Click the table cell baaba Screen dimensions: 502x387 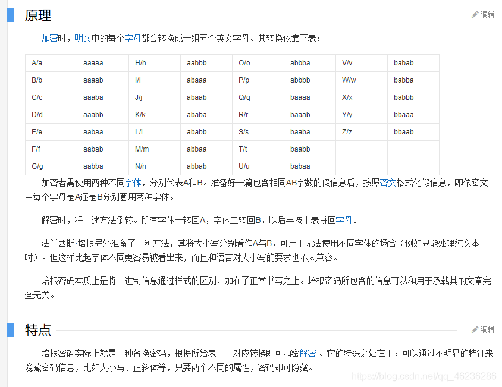coord(310,132)
